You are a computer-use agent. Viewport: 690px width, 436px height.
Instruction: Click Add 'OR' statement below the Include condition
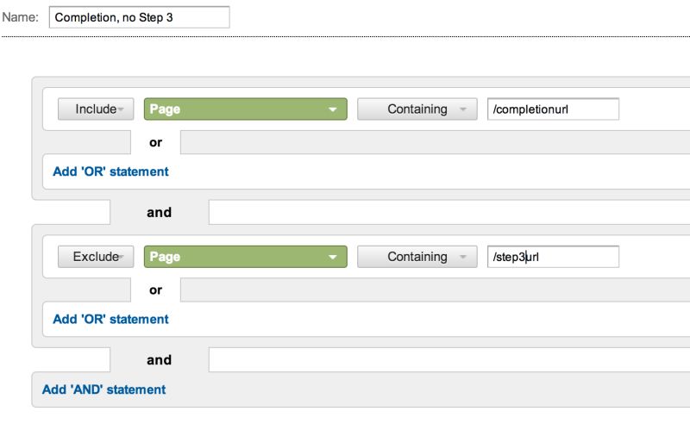tap(110, 171)
